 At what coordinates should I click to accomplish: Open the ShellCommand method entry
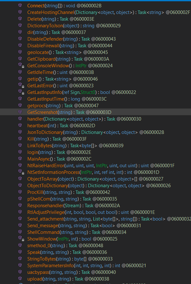coord(42,232)
